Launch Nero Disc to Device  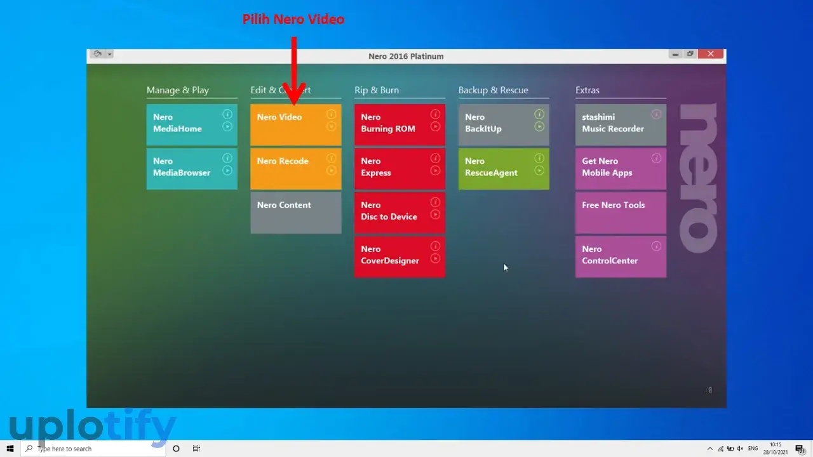pyautogui.click(x=400, y=213)
